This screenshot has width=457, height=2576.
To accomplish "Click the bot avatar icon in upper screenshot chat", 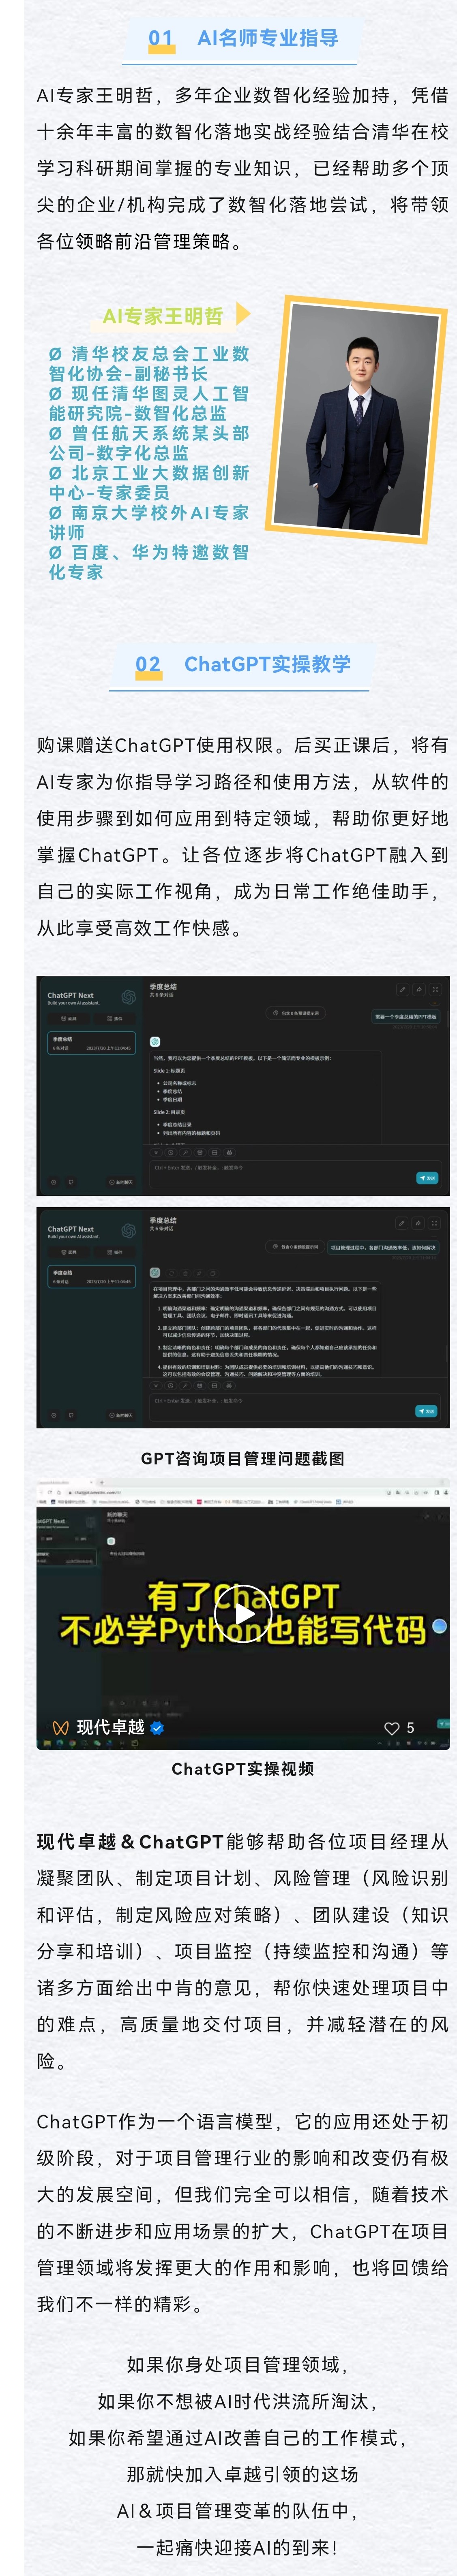I will (155, 1041).
